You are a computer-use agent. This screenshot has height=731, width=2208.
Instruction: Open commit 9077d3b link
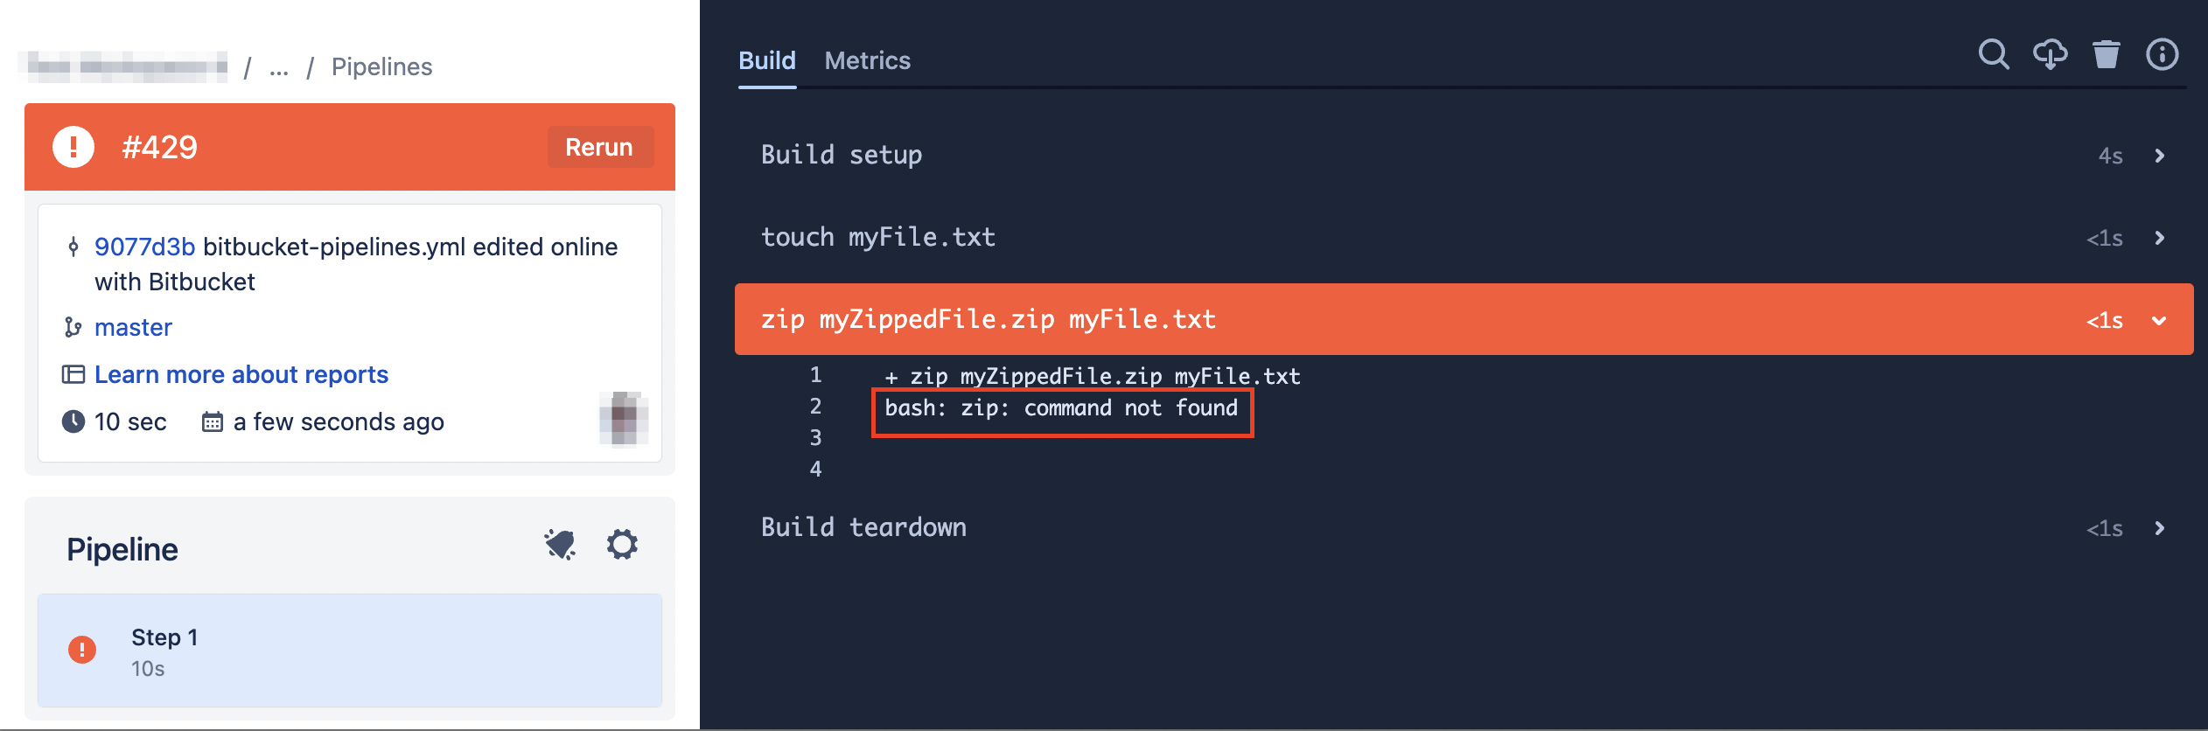point(144,247)
